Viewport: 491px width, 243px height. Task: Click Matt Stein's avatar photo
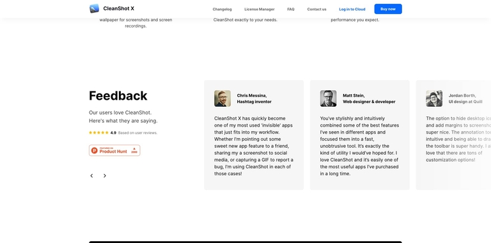[x=328, y=98]
